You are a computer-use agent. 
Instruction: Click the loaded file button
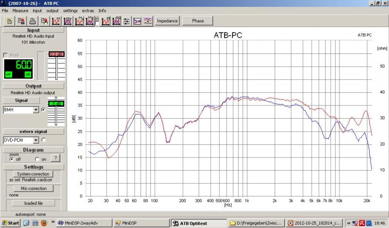pos(34,203)
